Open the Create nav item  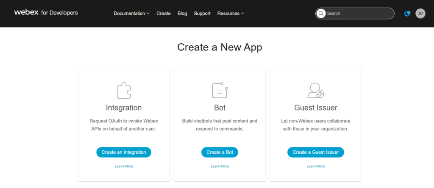pyautogui.click(x=164, y=13)
